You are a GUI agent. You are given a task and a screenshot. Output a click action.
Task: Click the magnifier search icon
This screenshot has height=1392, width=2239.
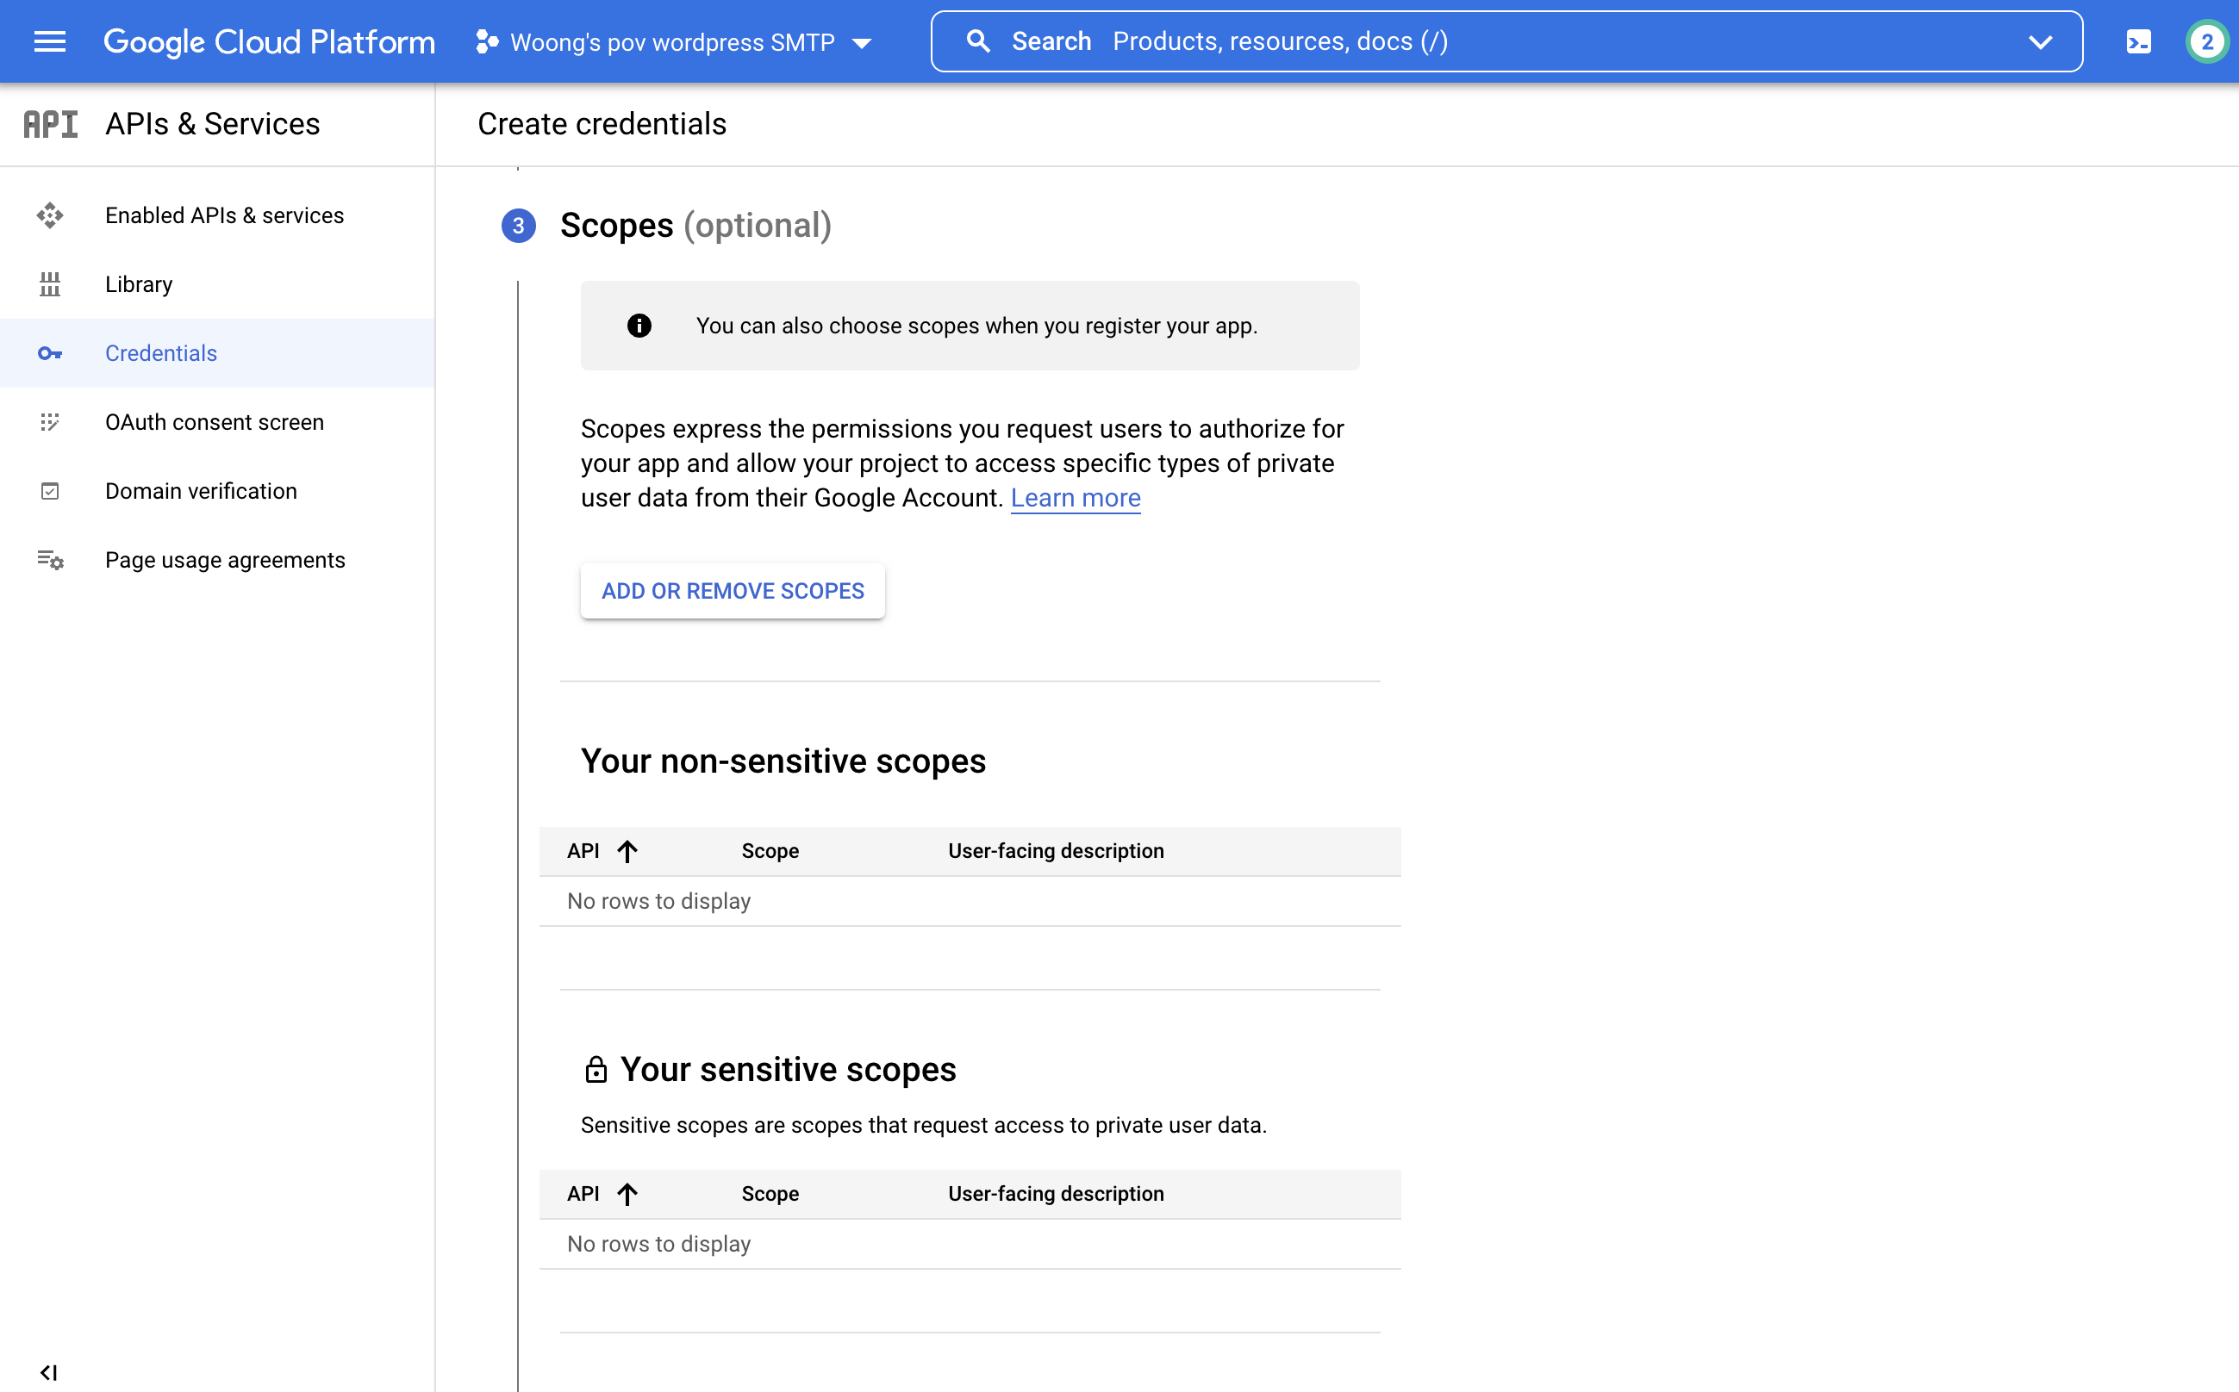pyautogui.click(x=978, y=41)
